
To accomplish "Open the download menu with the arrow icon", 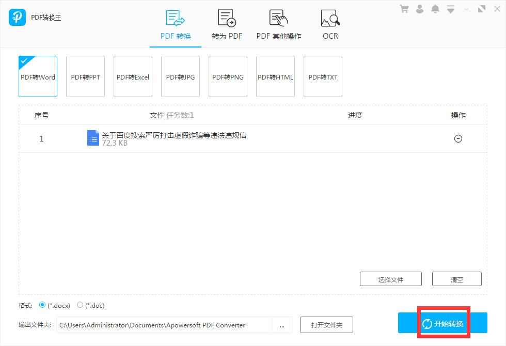I will tap(451, 8).
